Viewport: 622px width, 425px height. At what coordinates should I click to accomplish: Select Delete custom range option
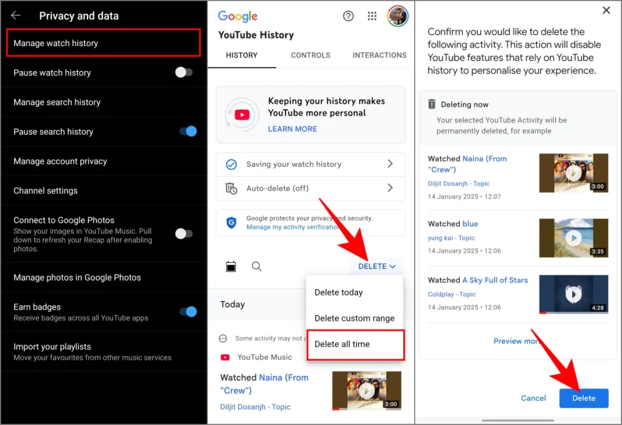click(x=355, y=318)
